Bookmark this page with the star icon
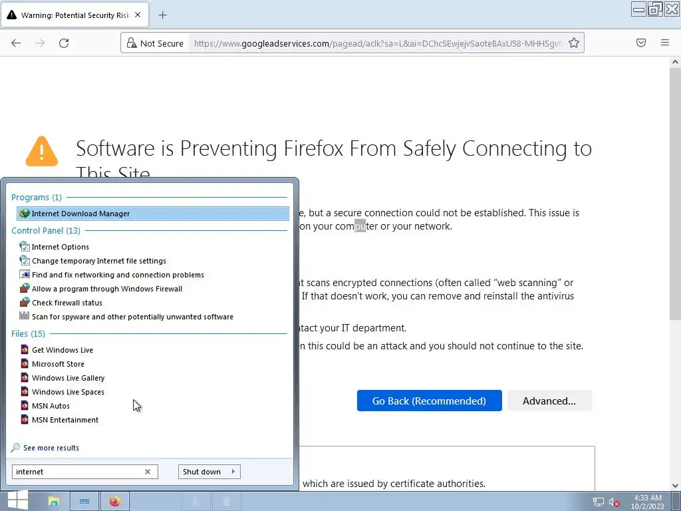This screenshot has width=681, height=511. (574, 43)
